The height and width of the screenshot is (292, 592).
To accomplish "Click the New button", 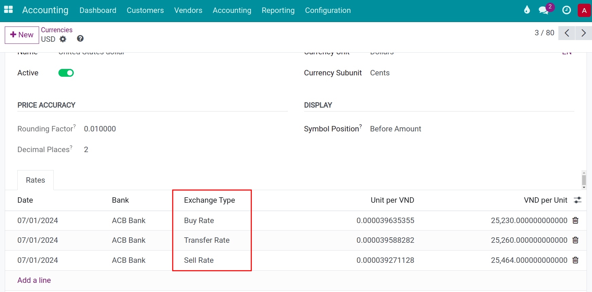I will click(22, 35).
